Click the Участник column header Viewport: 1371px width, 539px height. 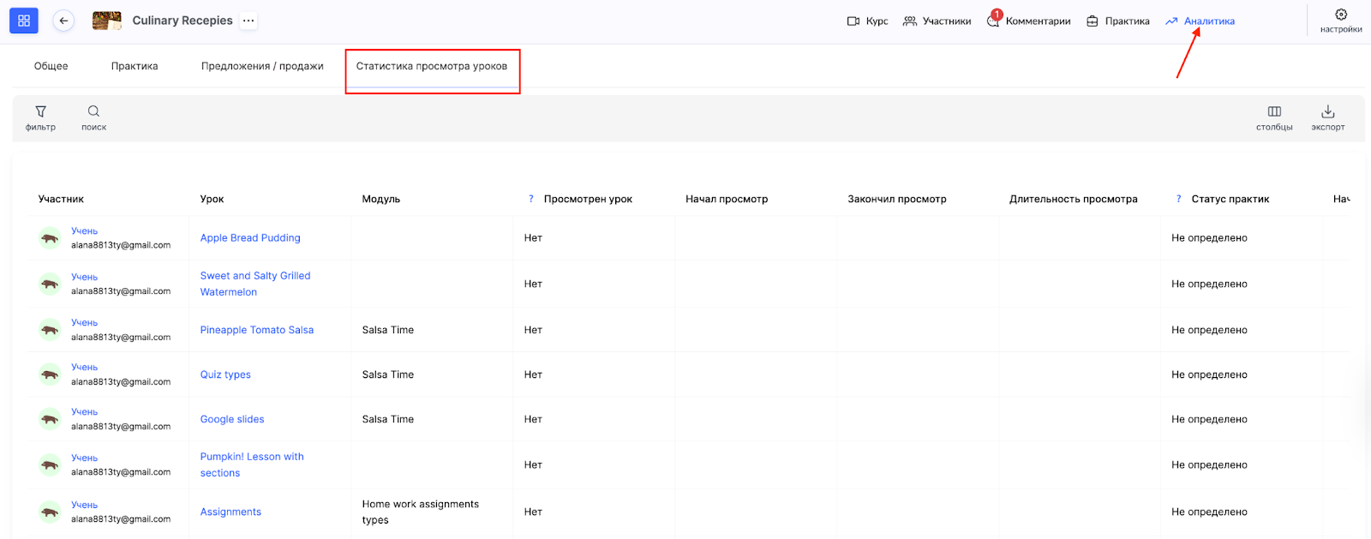click(x=62, y=199)
